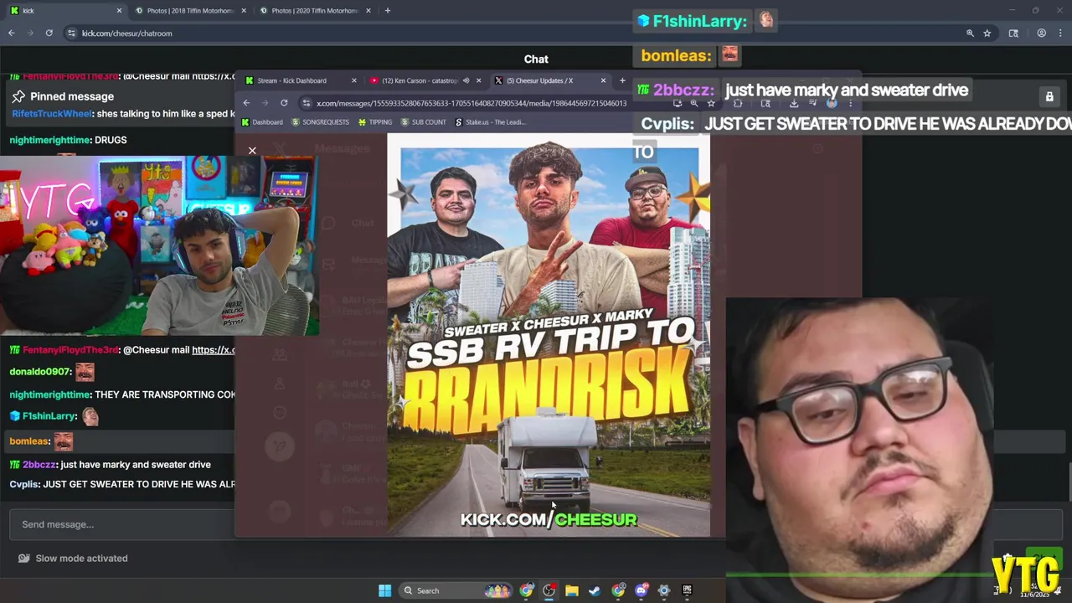This screenshot has width=1072, height=603.
Task: Click the 'Send message...' input field
Action: tap(122, 524)
